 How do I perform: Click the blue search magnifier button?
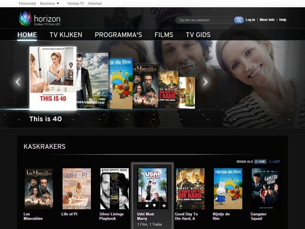pos(239,20)
